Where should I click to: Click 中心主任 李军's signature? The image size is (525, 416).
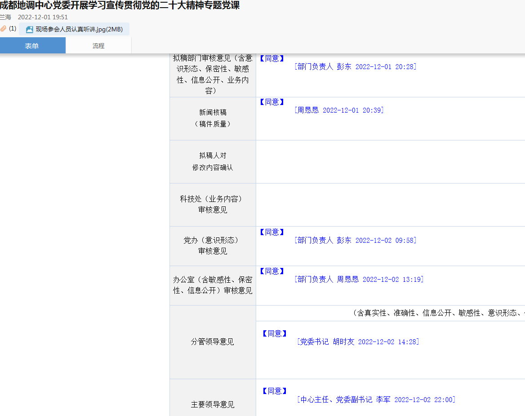click(x=376, y=400)
